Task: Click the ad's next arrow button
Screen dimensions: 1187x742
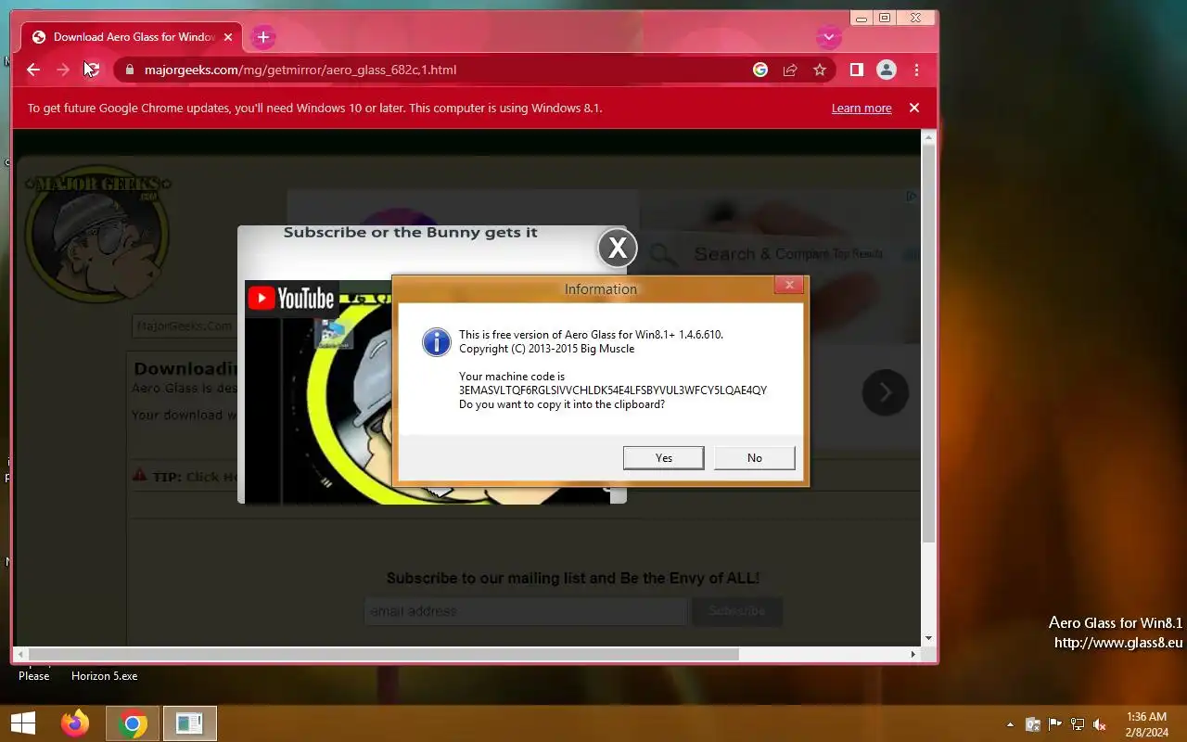Action: tap(886, 393)
